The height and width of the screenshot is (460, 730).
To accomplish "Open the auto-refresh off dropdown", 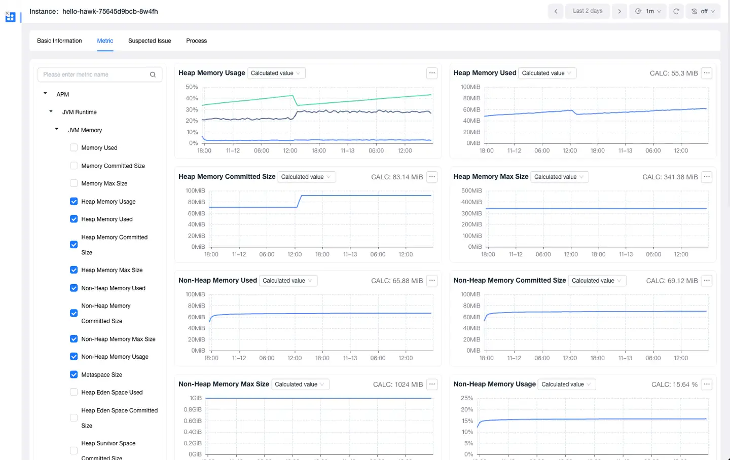I will coord(703,11).
